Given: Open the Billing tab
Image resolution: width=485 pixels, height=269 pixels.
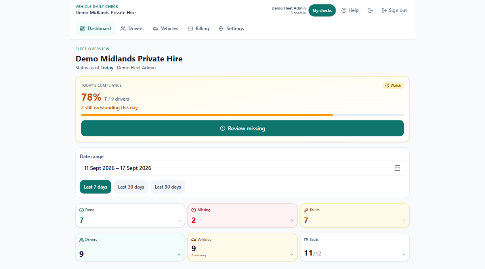Looking at the screenshot, I should tap(198, 29).
